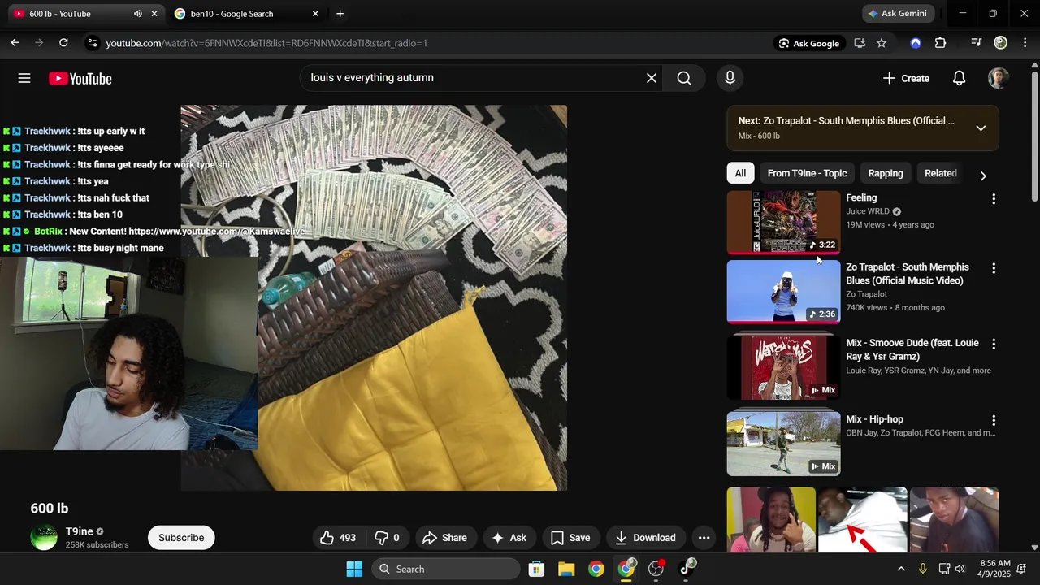The width and height of the screenshot is (1040, 585).
Task: Click the Ask sparkle button
Action: point(509,538)
